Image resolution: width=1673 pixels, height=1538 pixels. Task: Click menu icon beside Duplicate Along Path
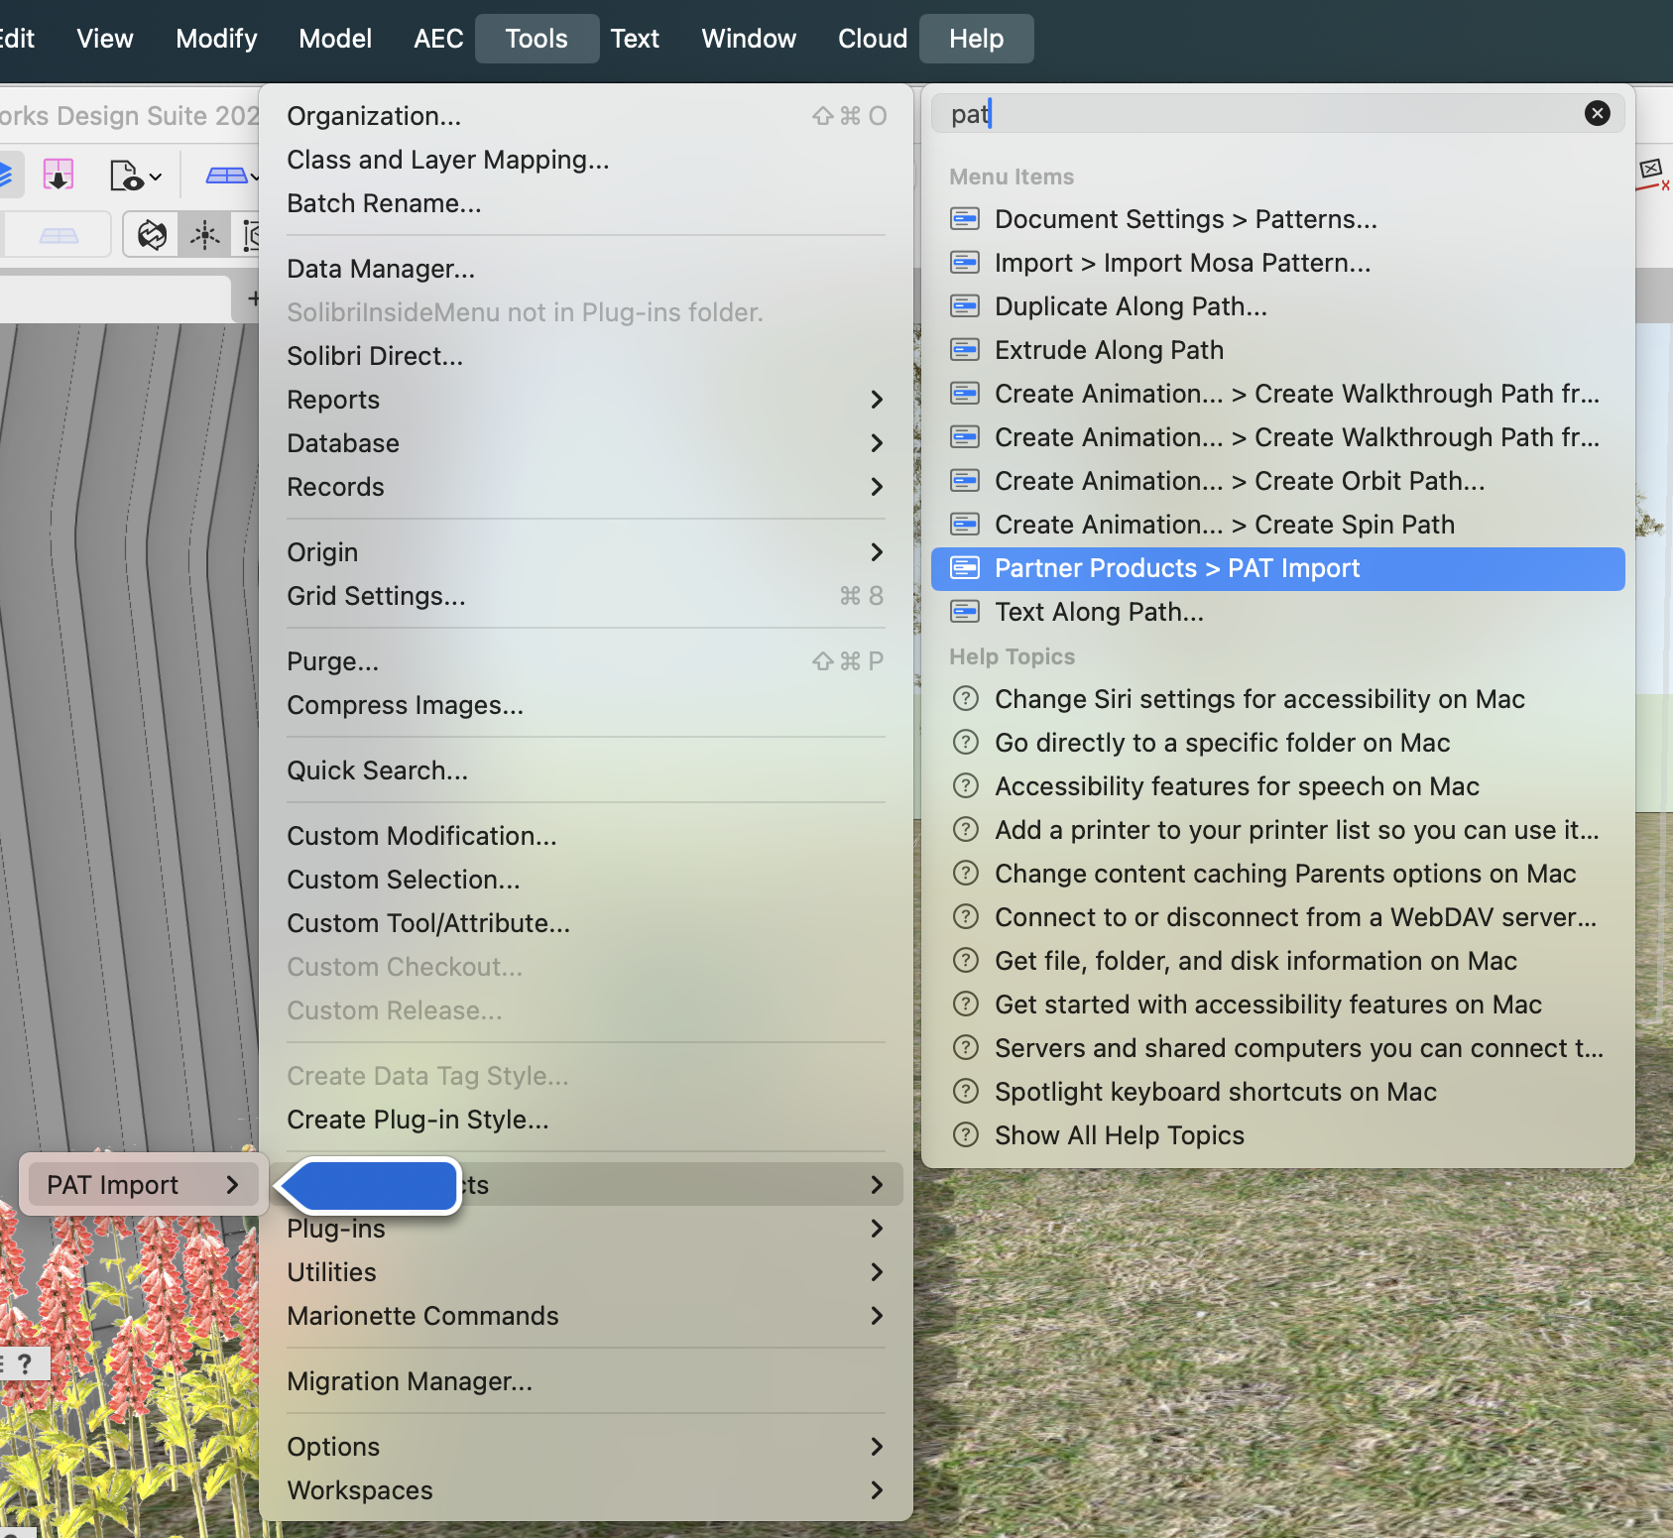pyautogui.click(x=965, y=306)
